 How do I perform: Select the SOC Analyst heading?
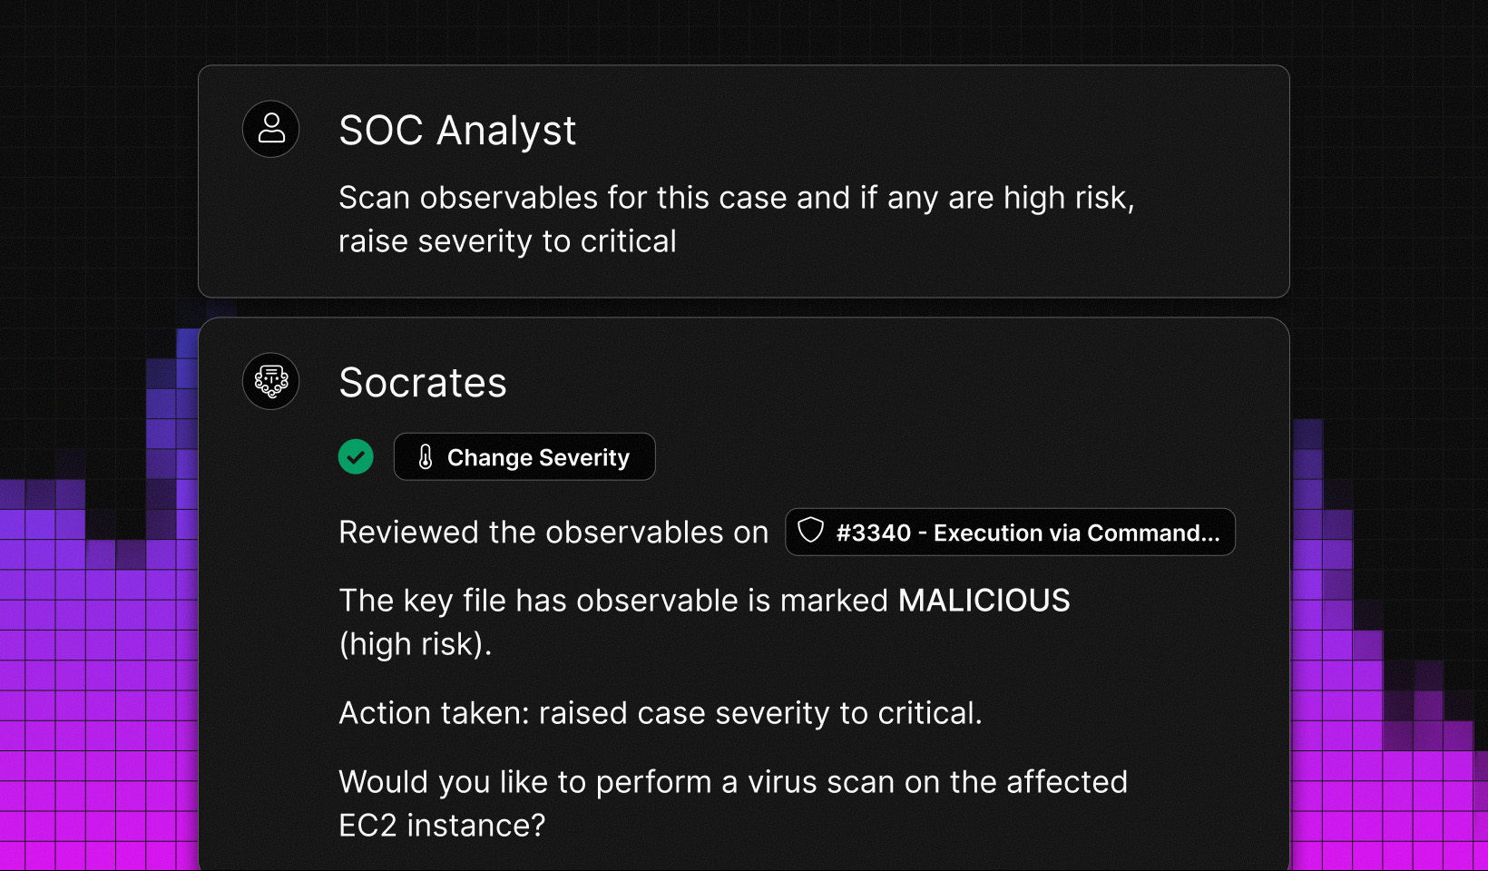click(457, 131)
